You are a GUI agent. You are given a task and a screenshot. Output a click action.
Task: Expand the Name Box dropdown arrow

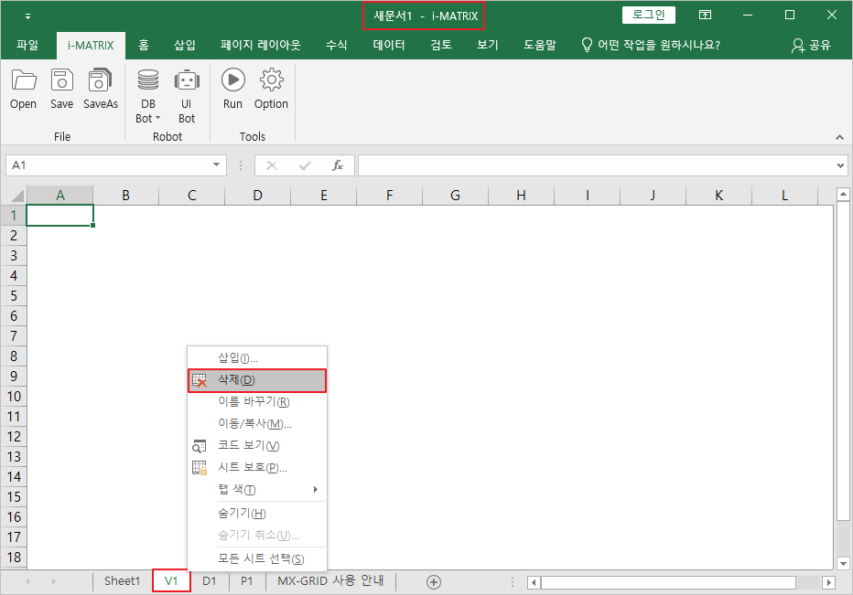click(217, 165)
